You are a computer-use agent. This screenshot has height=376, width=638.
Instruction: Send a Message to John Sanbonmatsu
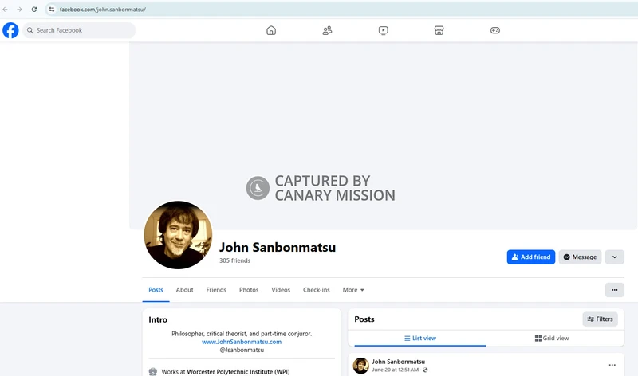[580, 257]
